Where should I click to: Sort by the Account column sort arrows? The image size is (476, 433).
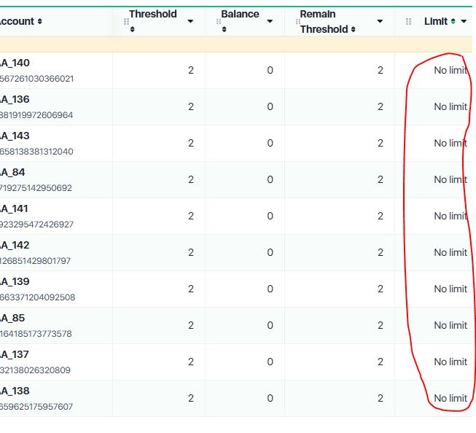click(x=40, y=22)
